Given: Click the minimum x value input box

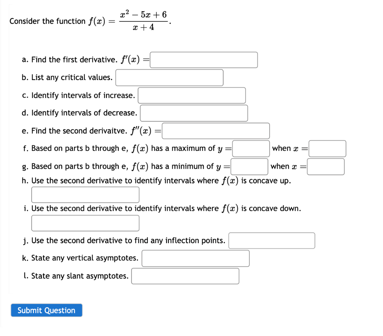Looking at the screenshot, I should tap(325, 167).
